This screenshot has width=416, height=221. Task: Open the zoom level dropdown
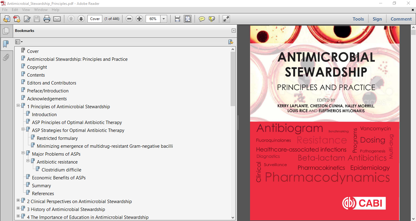tap(164, 19)
